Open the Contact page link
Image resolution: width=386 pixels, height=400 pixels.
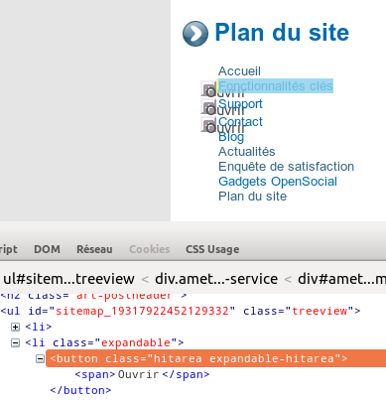240,122
